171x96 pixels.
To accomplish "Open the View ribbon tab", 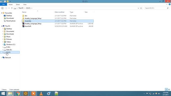I will (x=25, y=5).
